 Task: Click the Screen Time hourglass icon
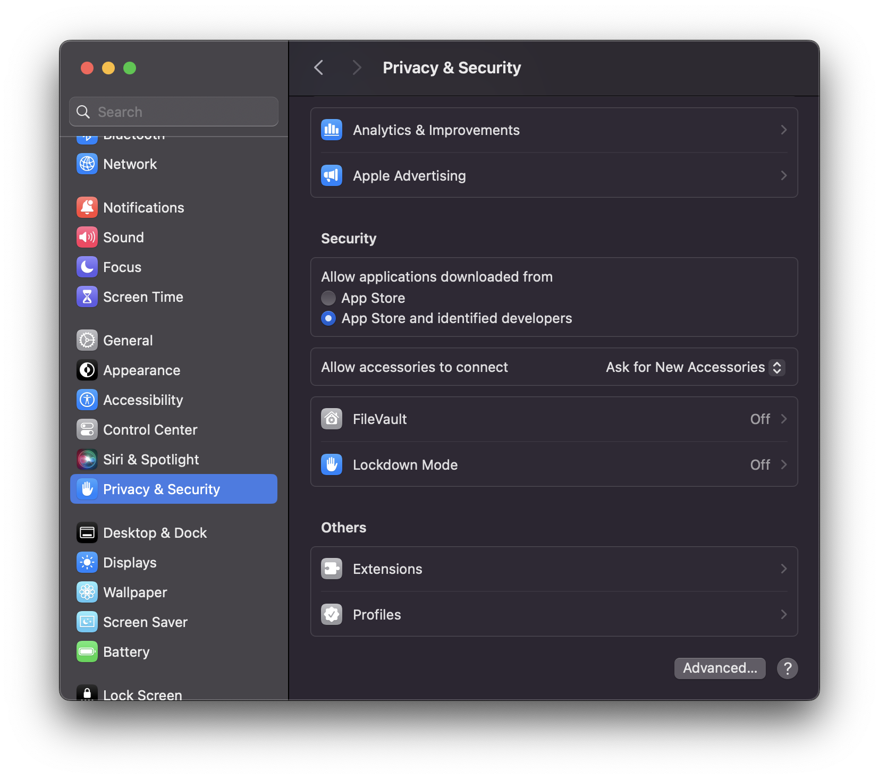click(x=87, y=297)
